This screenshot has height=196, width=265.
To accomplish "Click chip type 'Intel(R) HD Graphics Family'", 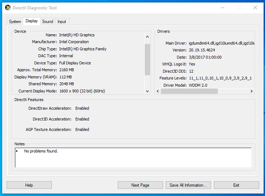I will coord(83,49).
